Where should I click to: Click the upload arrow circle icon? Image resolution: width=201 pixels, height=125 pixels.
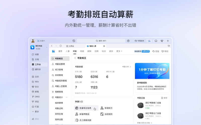(128, 41)
